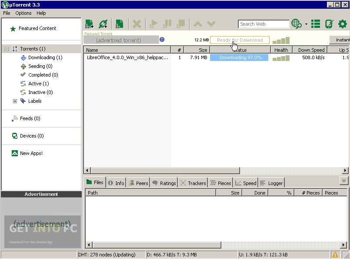
Task: Open the Options menu
Action: click(23, 13)
